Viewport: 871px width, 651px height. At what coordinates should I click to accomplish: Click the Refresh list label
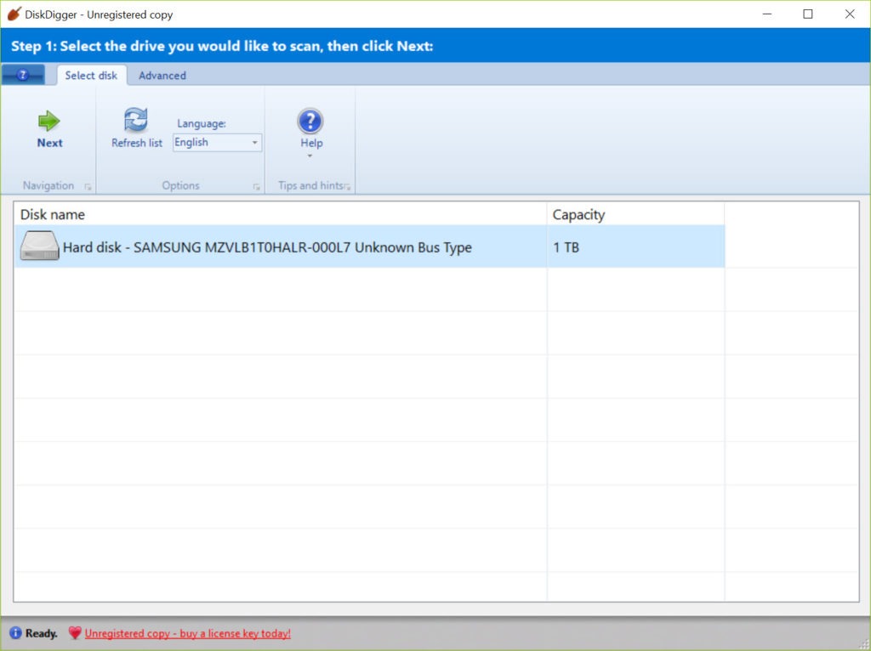[x=137, y=143]
